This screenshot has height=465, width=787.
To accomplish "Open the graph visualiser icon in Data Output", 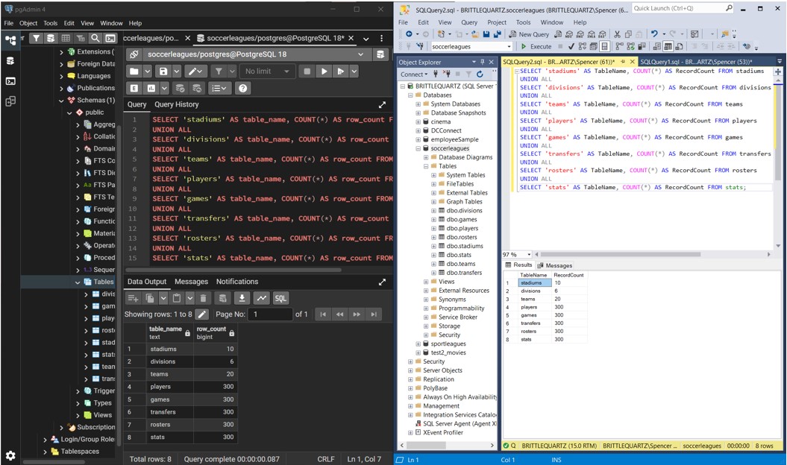I will [262, 299].
